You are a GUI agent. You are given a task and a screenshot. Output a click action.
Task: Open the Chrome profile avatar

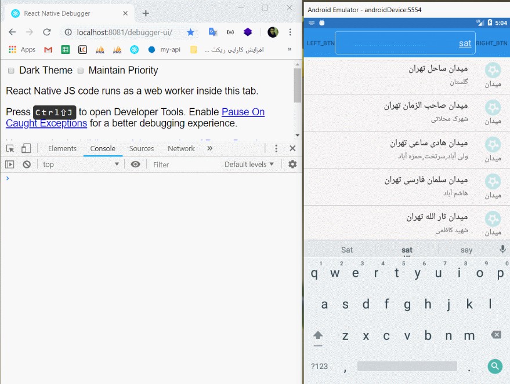click(273, 32)
